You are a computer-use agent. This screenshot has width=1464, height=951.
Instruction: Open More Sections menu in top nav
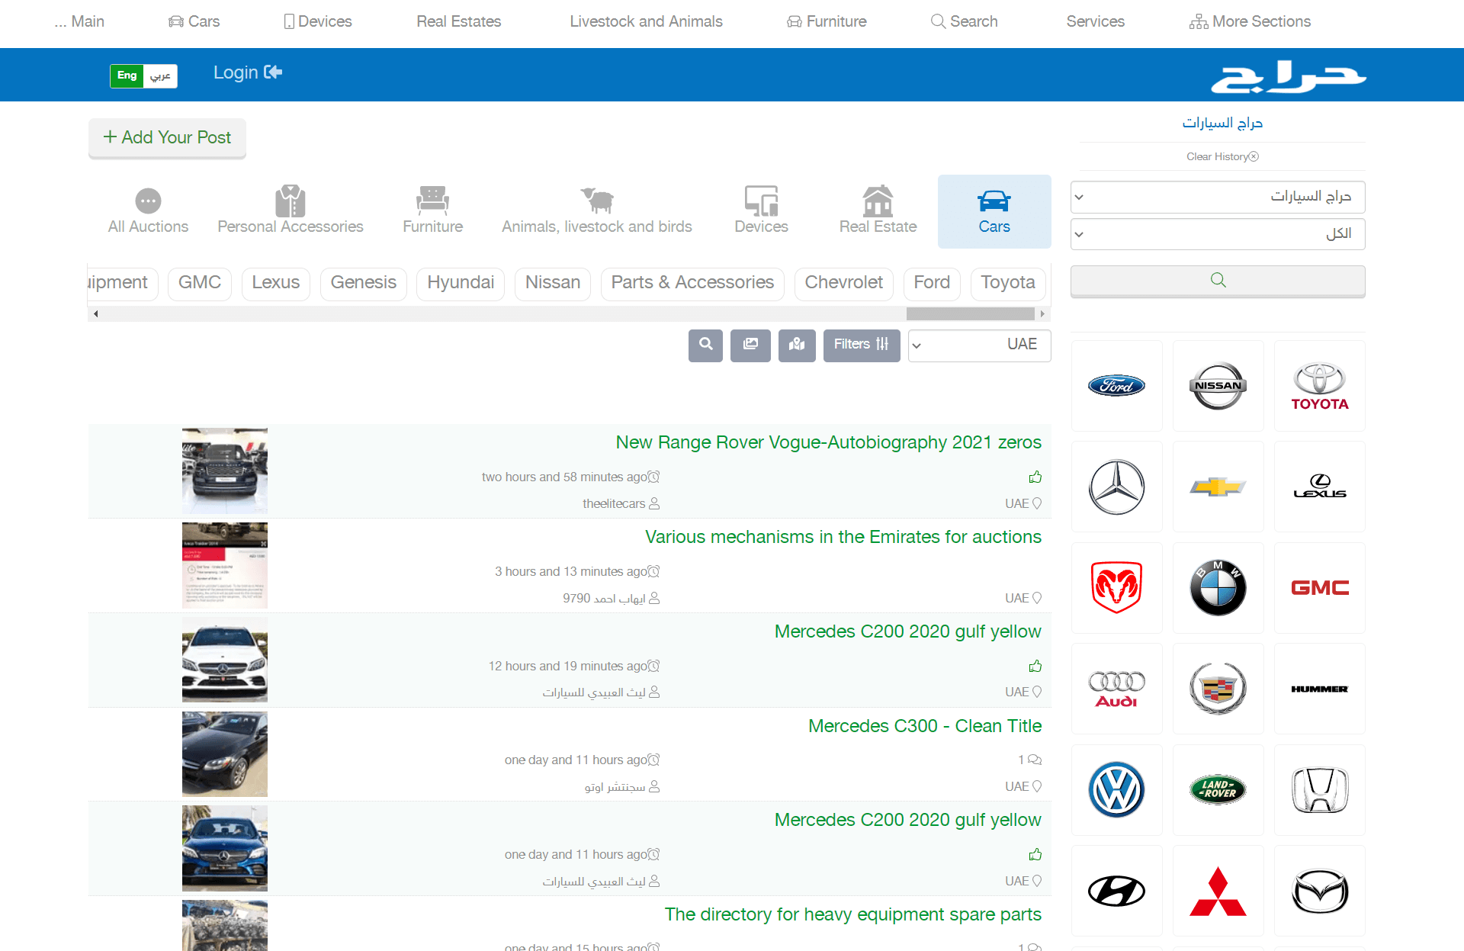1250,21
